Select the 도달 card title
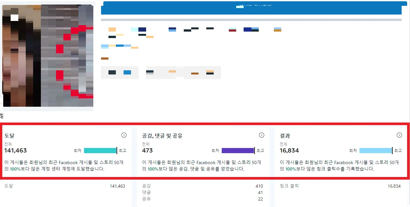Screen dimensions: 410x207 tap(10, 136)
